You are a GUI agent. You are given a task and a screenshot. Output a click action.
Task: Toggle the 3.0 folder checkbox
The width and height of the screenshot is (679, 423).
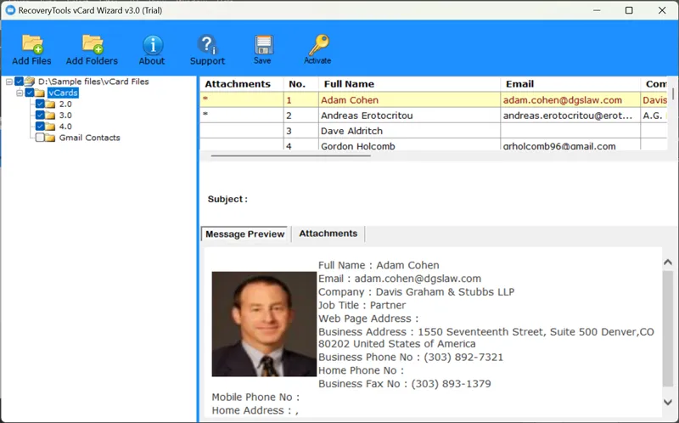click(x=40, y=115)
